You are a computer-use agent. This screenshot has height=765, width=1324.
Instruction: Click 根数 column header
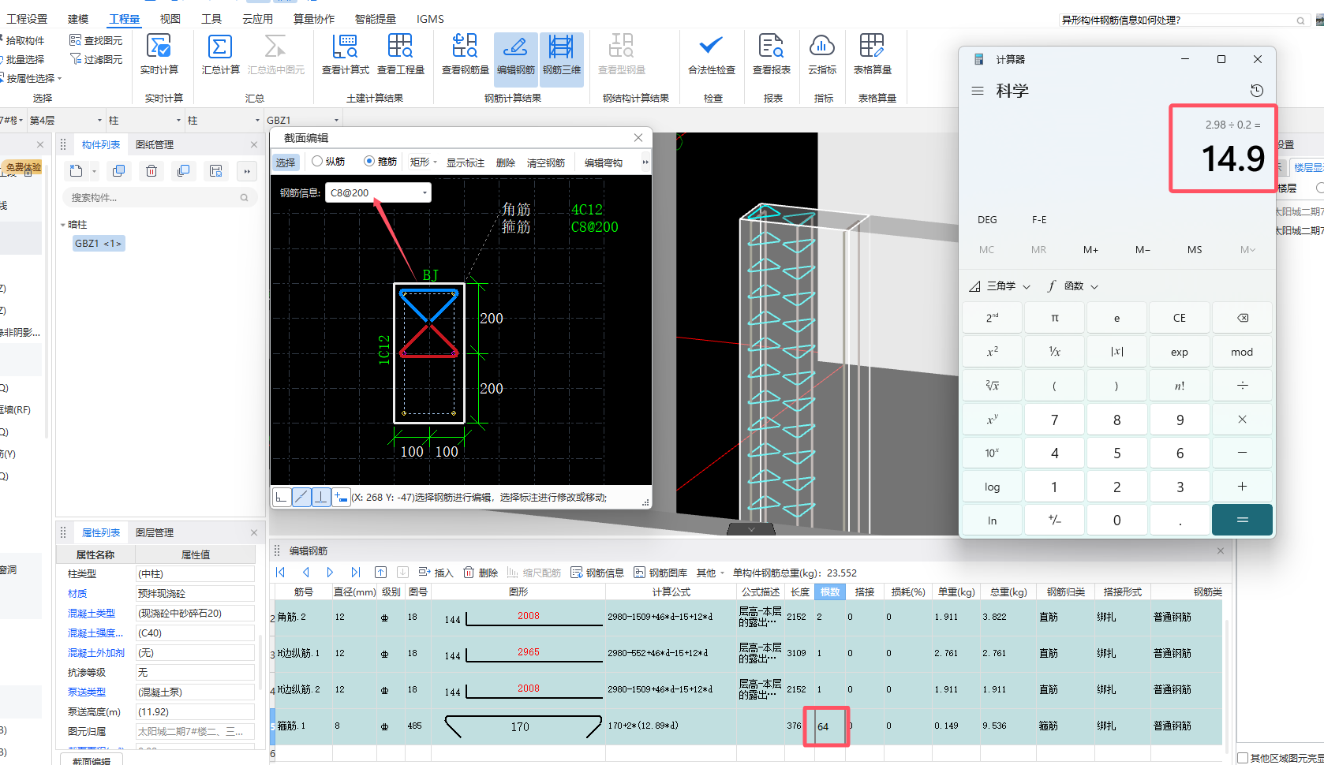(830, 591)
